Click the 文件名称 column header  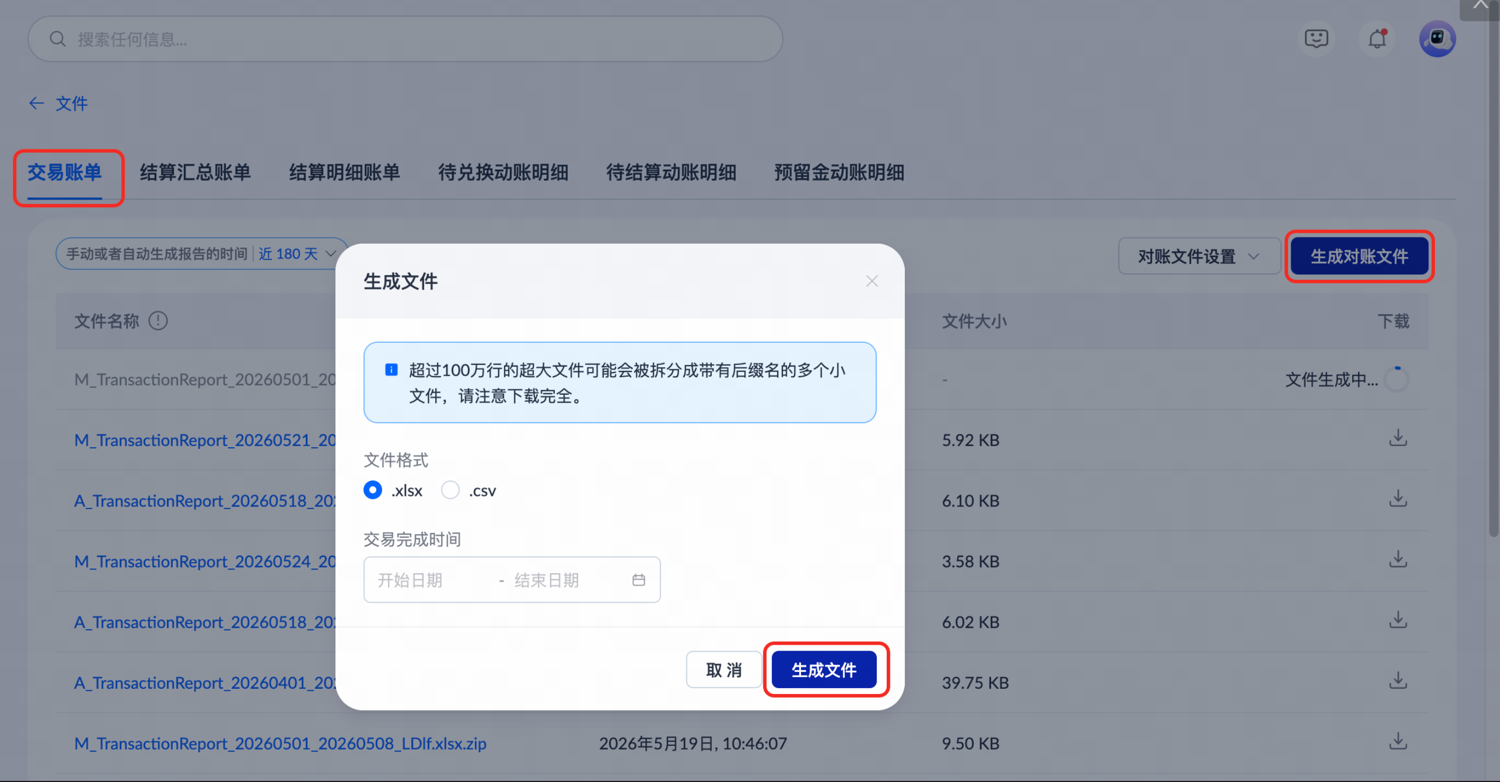click(x=107, y=321)
